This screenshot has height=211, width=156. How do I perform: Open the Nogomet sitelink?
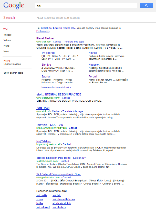click(x=94, y=65)
